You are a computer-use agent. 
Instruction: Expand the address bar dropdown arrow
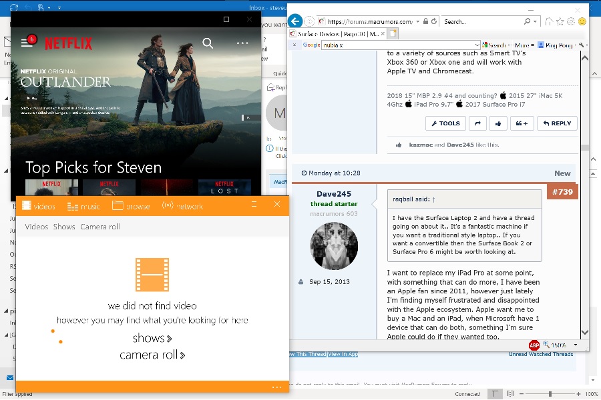point(418,22)
